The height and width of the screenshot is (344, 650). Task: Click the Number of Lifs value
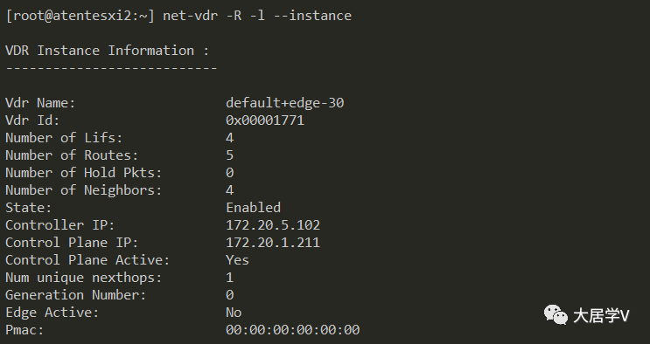230,138
